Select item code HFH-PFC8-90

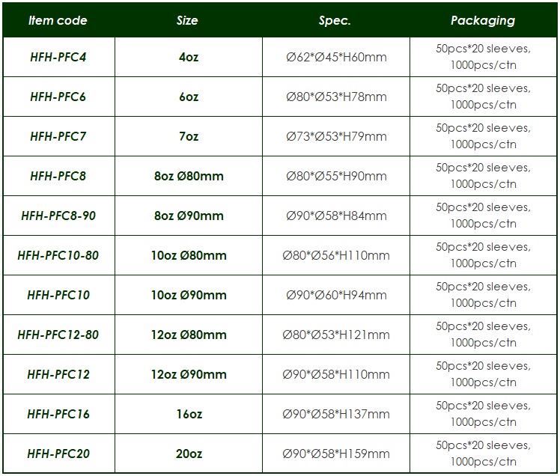click(x=58, y=216)
